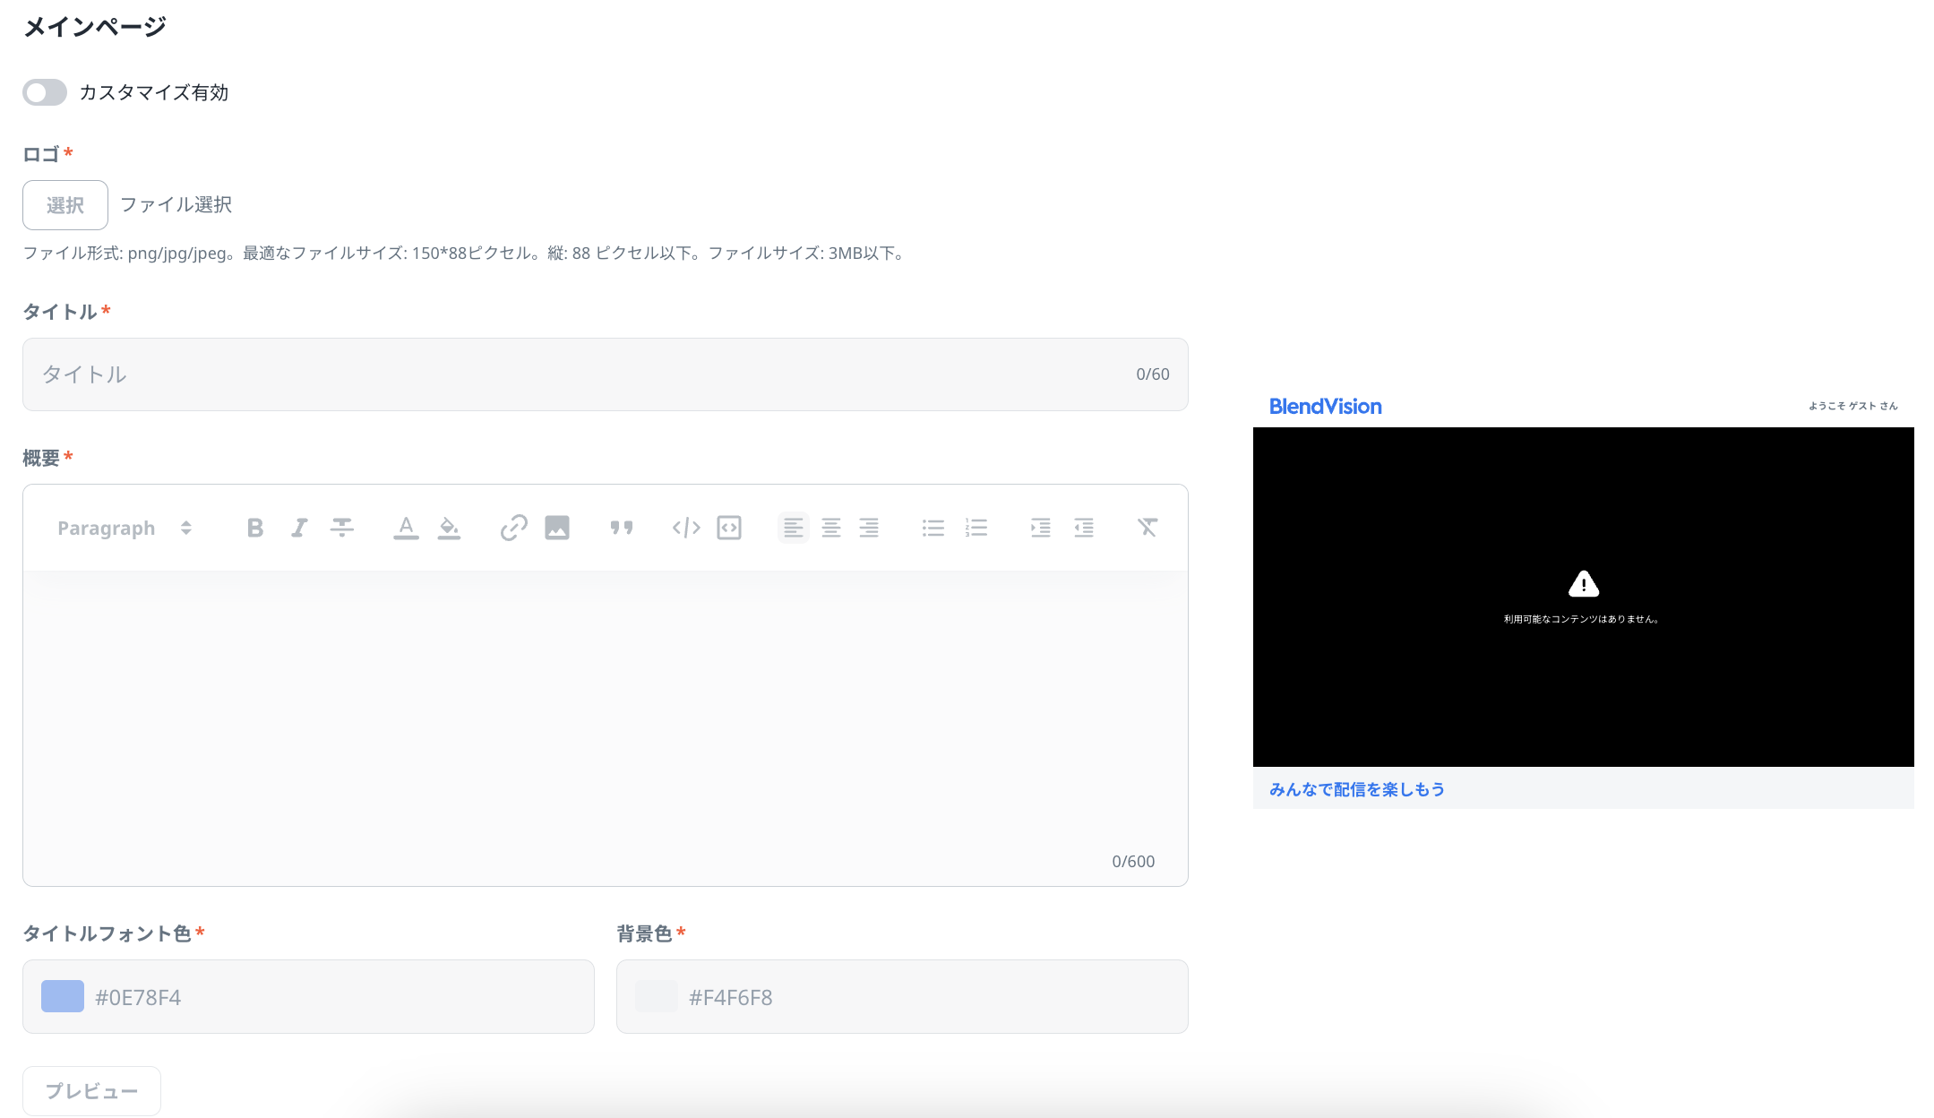Screen dimensions: 1934x1118
Task: Open the font color tool
Action: [x=406, y=528]
